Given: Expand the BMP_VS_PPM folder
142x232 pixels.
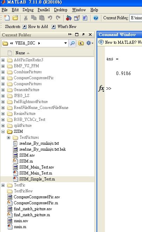Looking at the screenshot, I should click(x=3, y=66).
